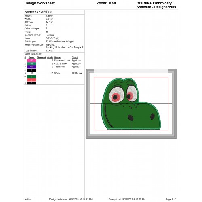Click the "Page 1 of 1" footer text

171,199
